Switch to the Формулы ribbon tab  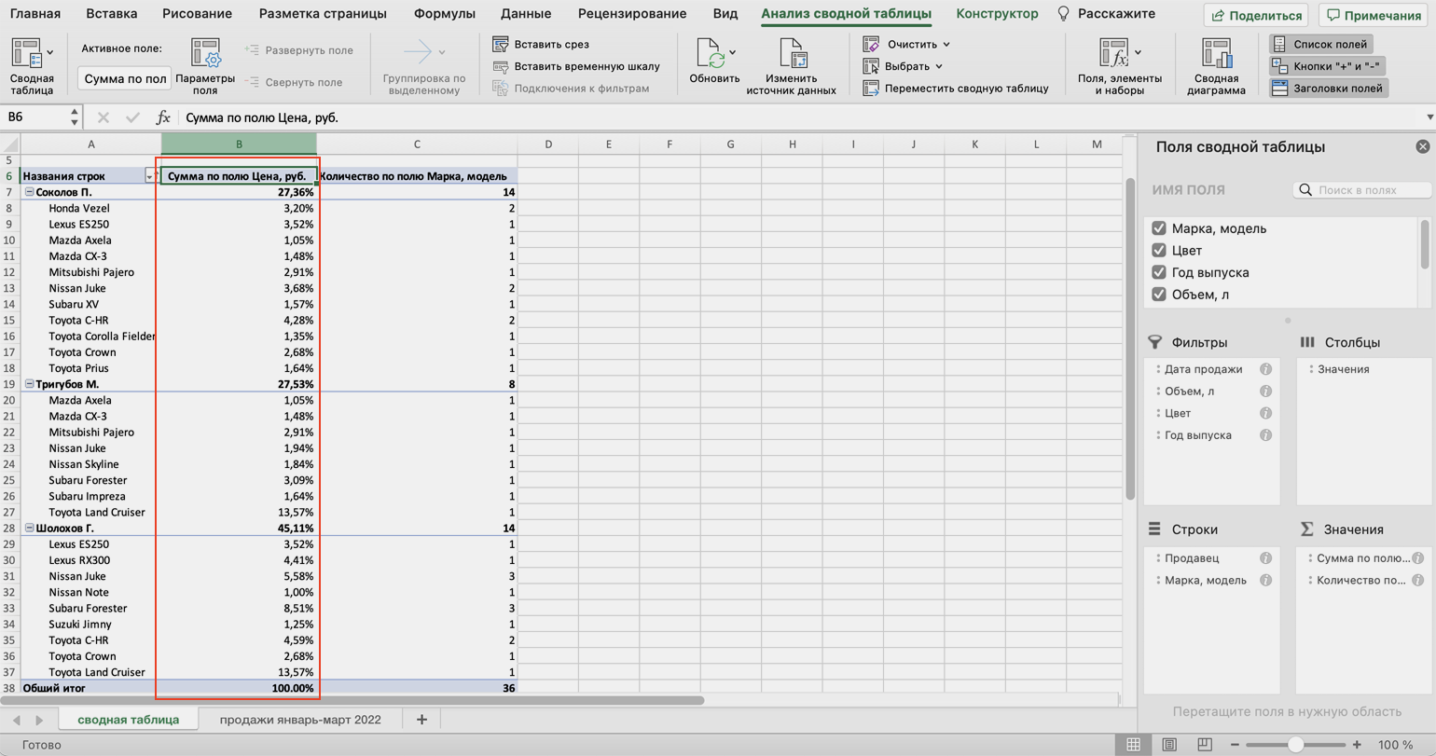click(444, 14)
